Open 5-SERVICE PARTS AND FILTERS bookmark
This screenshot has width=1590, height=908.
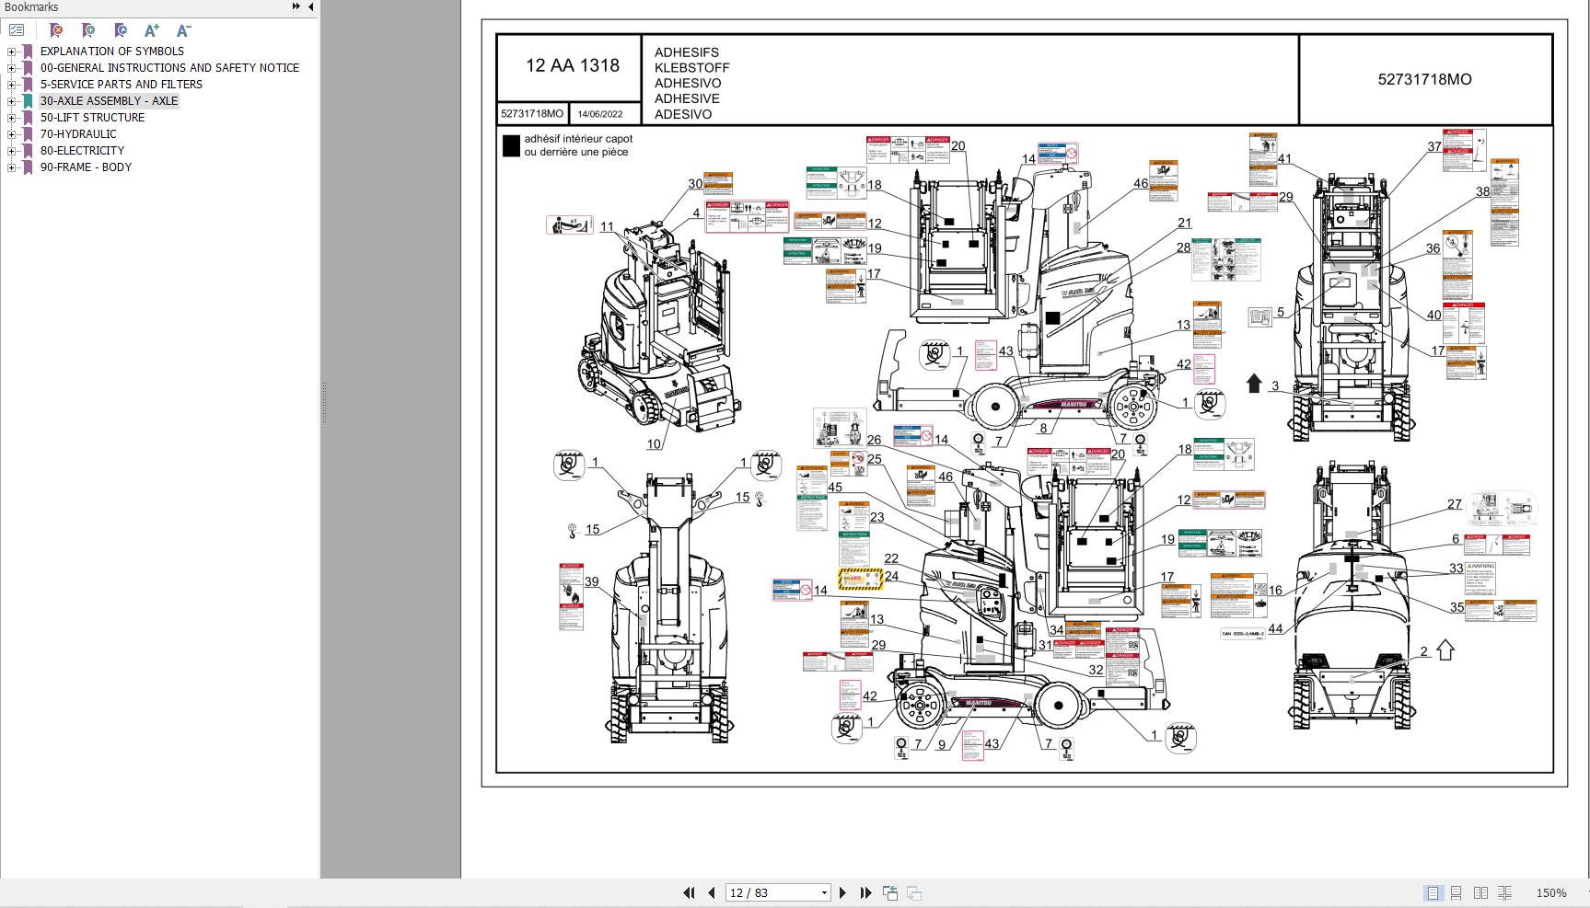coord(121,85)
